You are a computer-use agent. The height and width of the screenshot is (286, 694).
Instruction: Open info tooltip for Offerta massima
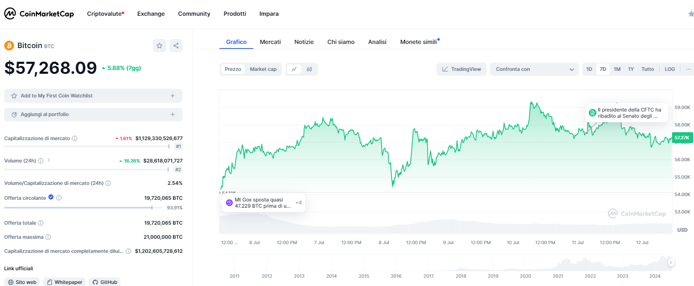[48, 237]
